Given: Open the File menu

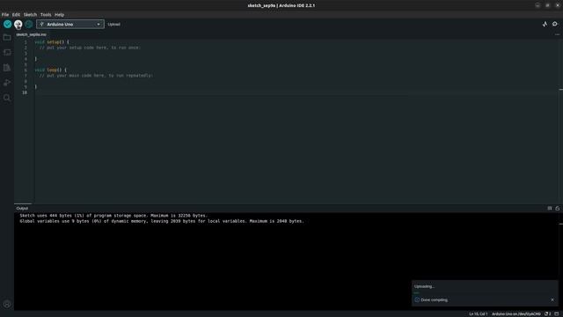Looking at the screenshot, I should click(x=5, y=15).
